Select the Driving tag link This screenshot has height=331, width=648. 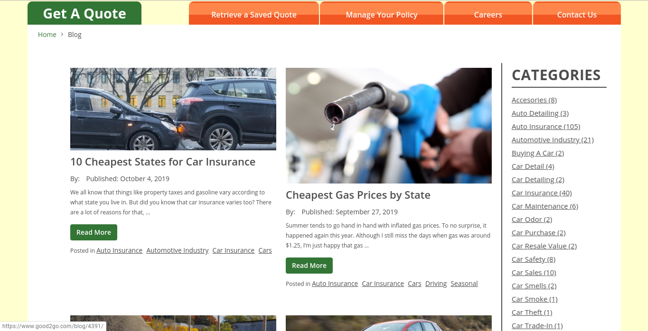coord(436,284)
